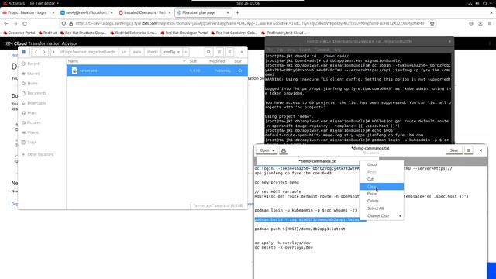Click the blue places icon in Files header
The image size is (496, 279).
point(24,52)
